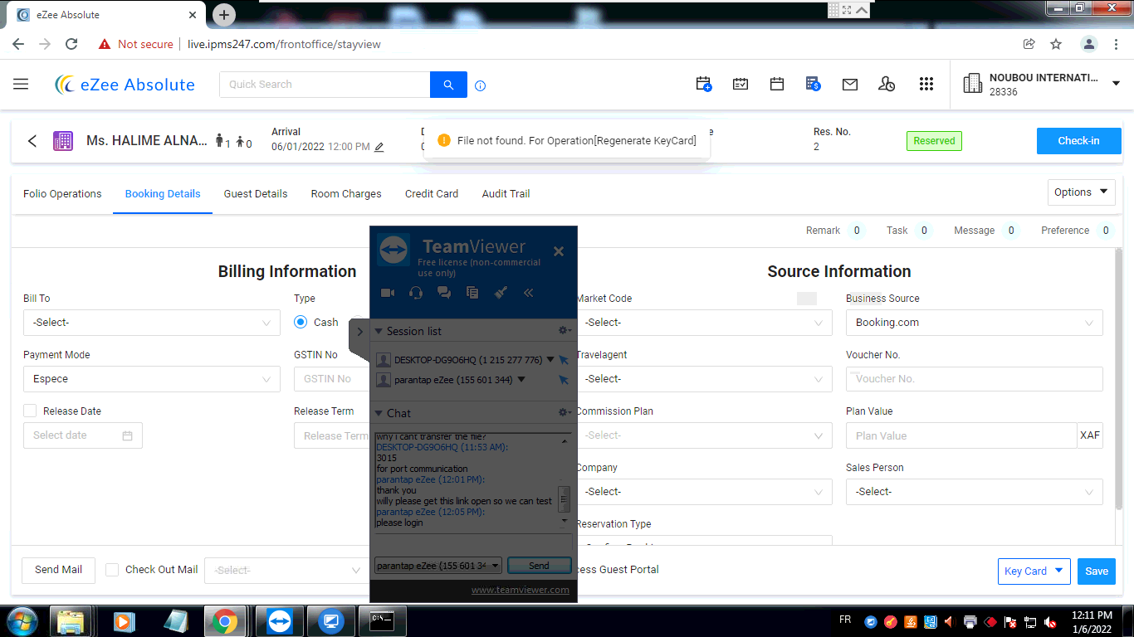Open the mail envelope icon
Screen dimensions: 1134x637
(x=850, y=85)
